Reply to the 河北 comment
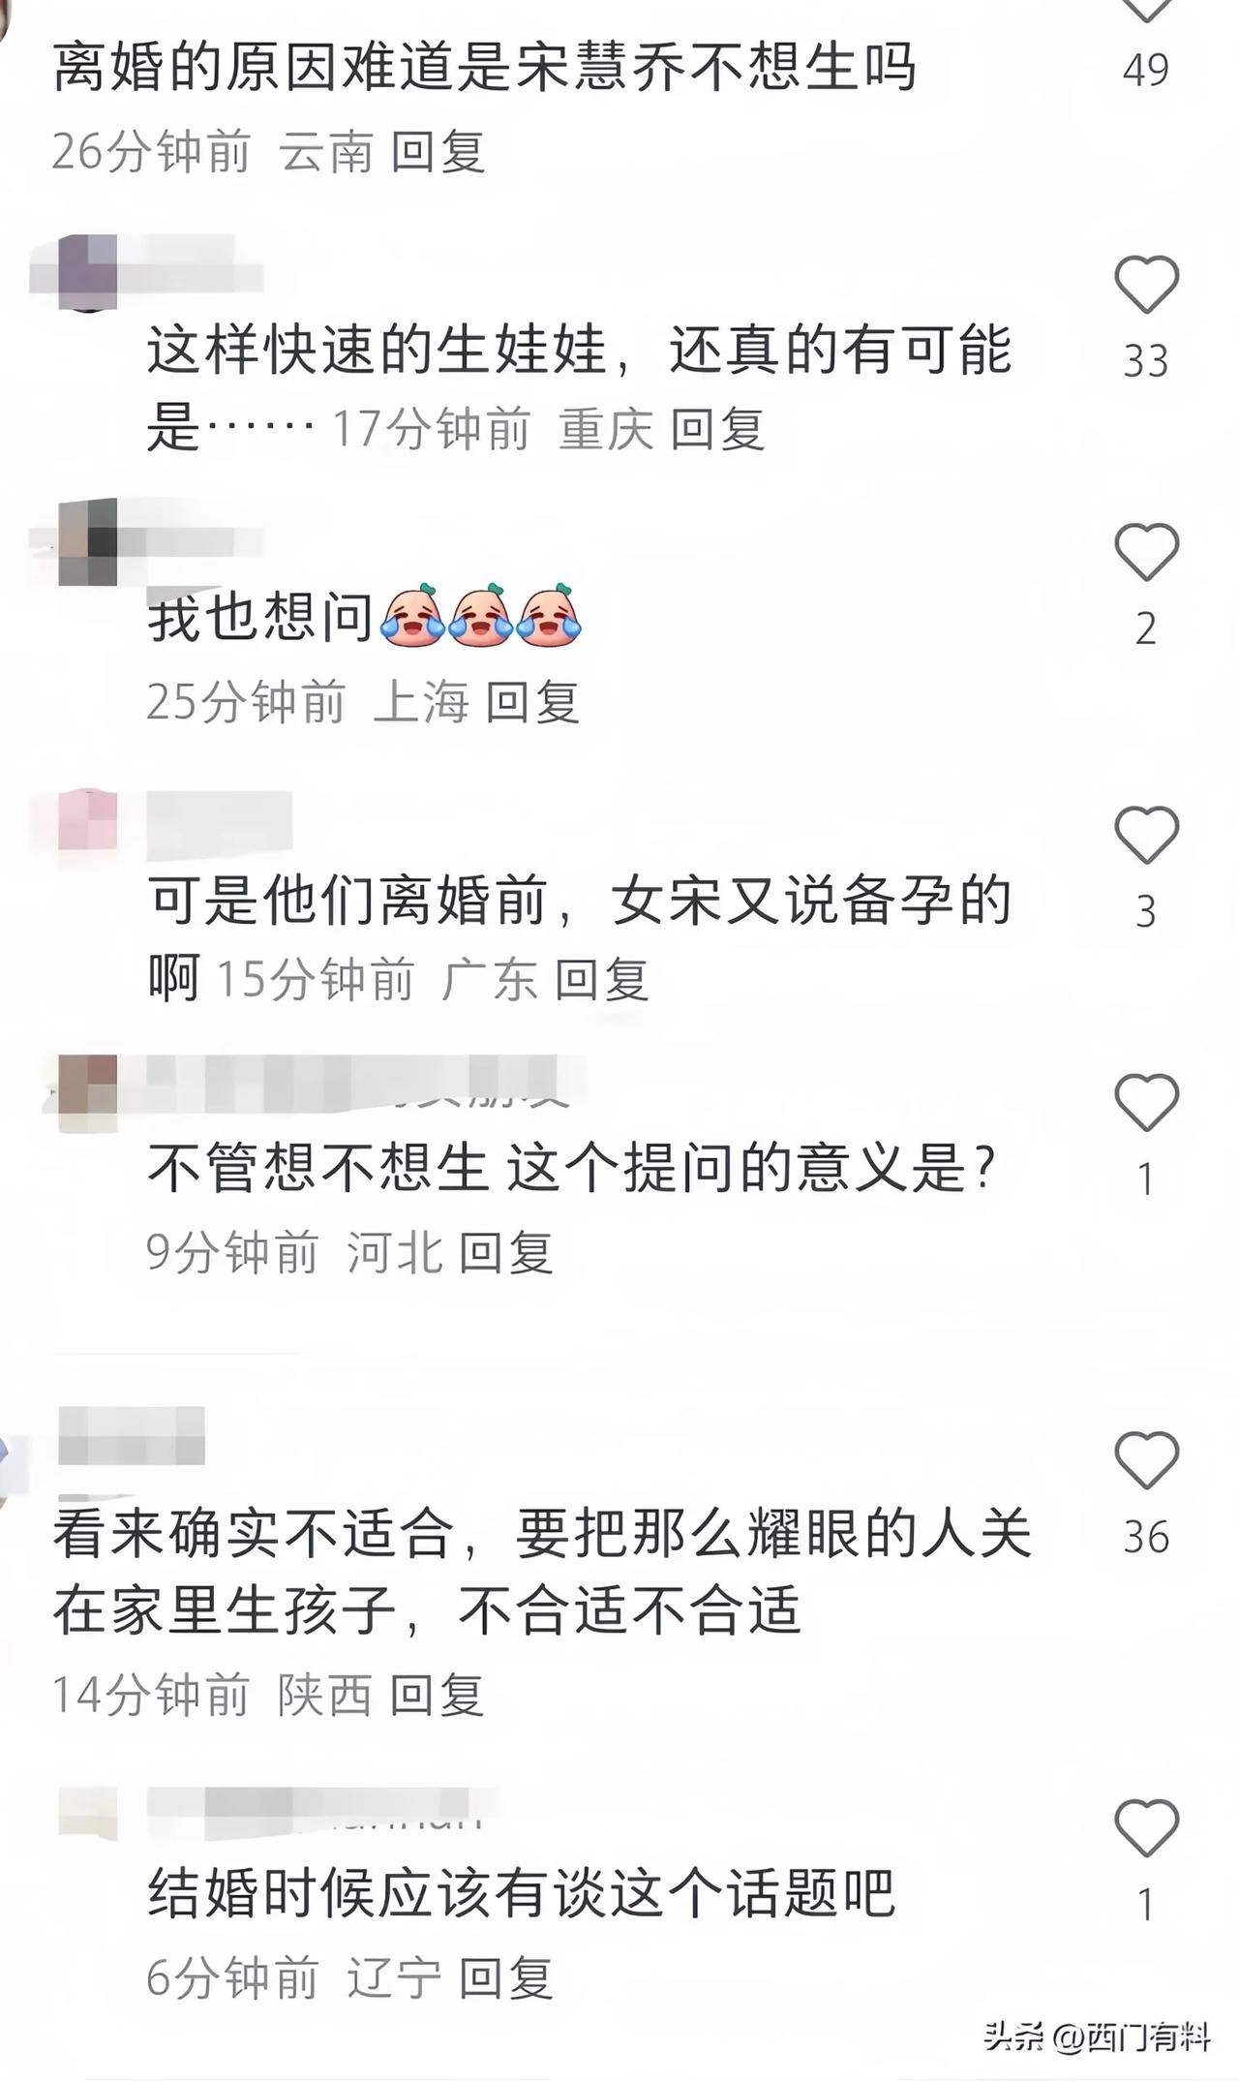The image size is (1239, 2082). pos(505,1253)
